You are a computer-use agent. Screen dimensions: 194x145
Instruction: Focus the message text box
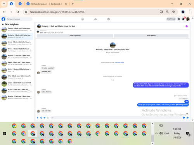tap(116, 118)
